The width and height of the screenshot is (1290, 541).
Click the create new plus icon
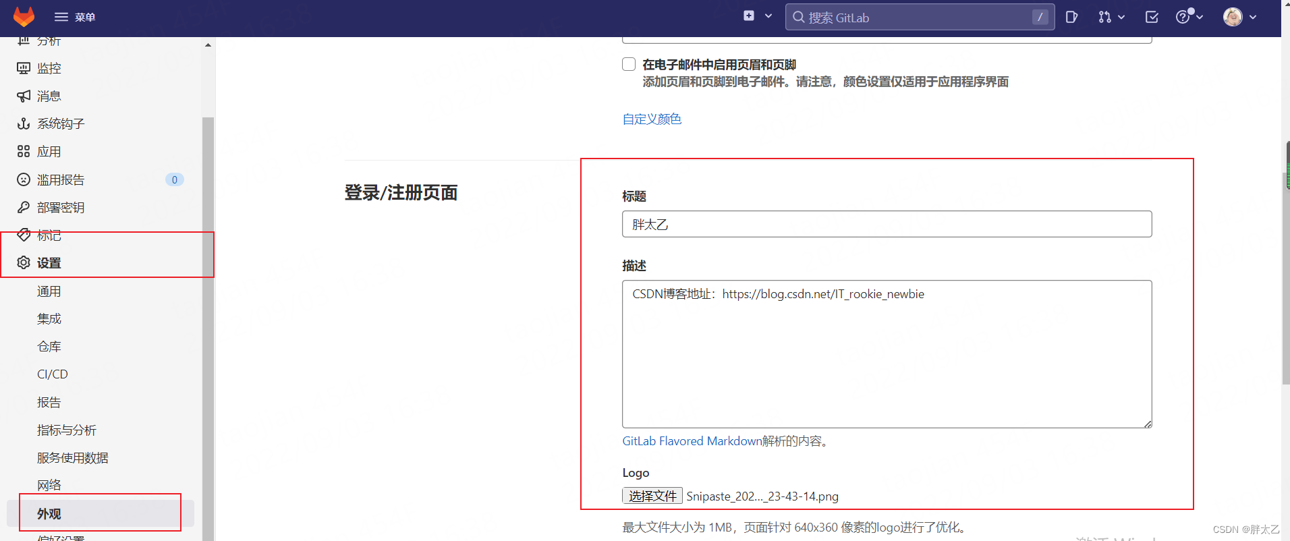pyautogui.click(x=749, y=16)
